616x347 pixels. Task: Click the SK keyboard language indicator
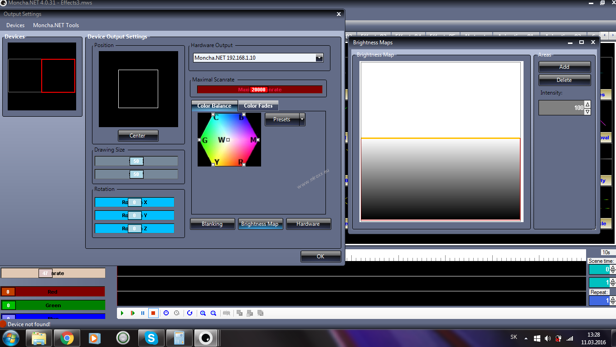click(x=514, y=337)
